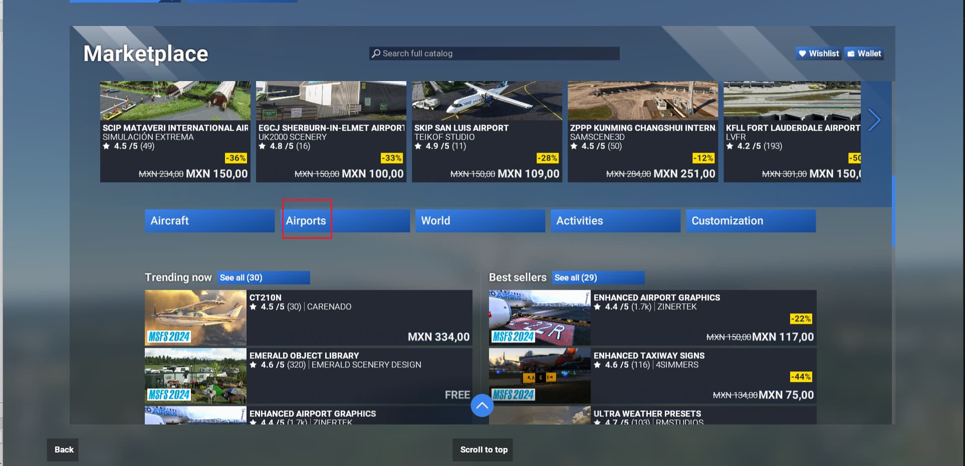Click the marketplace vertical scrollbar
This screenshot has width=965, height=466.
893,211
